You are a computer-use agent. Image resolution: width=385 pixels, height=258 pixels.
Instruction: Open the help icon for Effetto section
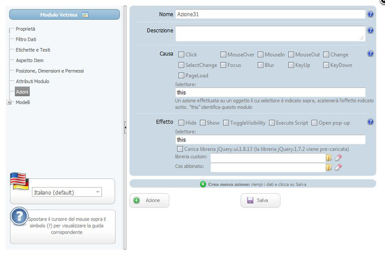(x=370, y=122)
